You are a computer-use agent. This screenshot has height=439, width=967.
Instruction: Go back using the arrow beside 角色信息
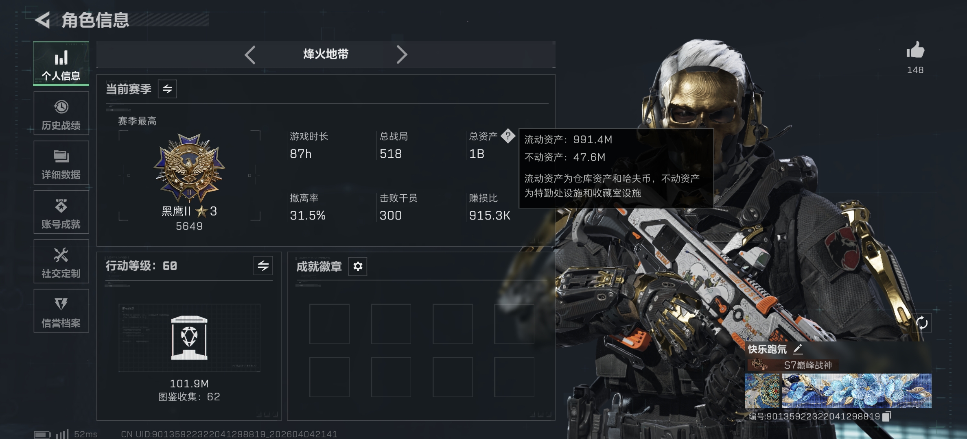(x=43, y=20)
